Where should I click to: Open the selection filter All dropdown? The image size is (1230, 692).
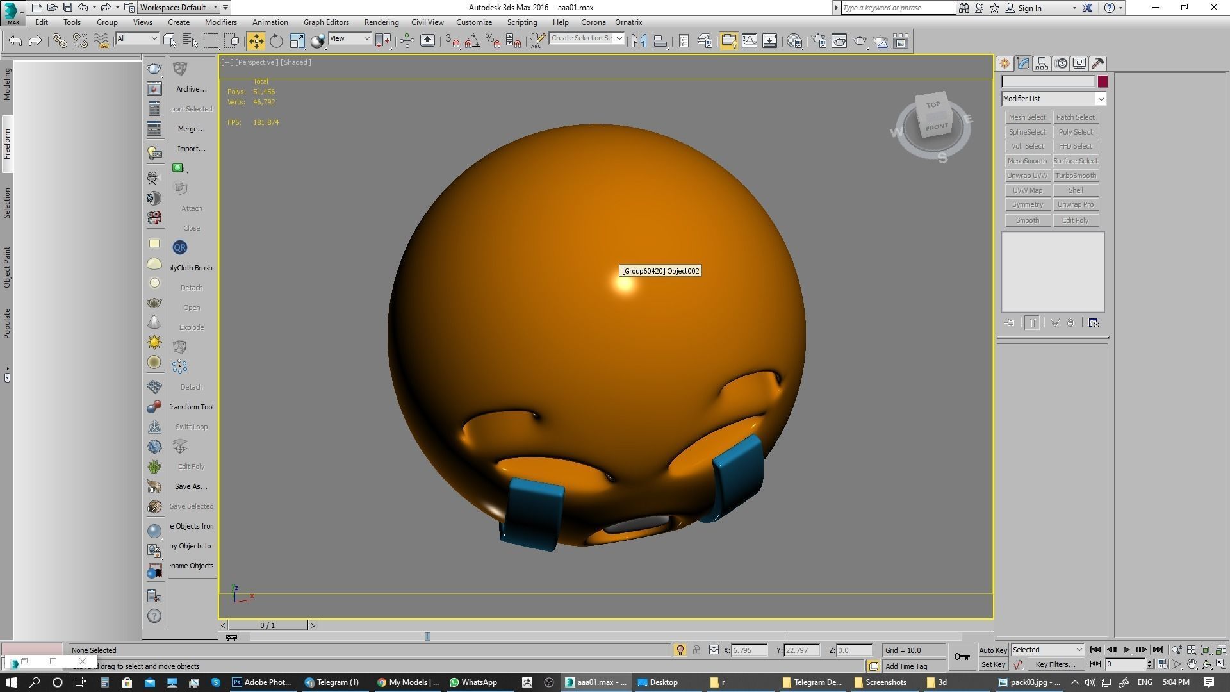pyautogui.click(x=137, y=38)
